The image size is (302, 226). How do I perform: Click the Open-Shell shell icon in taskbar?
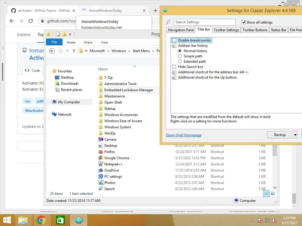[78, 220]
